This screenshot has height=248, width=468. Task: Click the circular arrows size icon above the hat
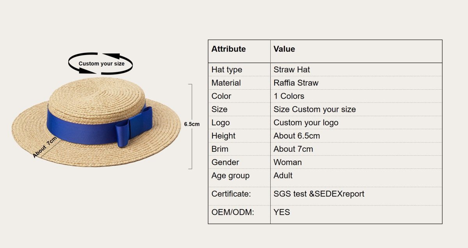pyautogui.click(x=101, y=63)
